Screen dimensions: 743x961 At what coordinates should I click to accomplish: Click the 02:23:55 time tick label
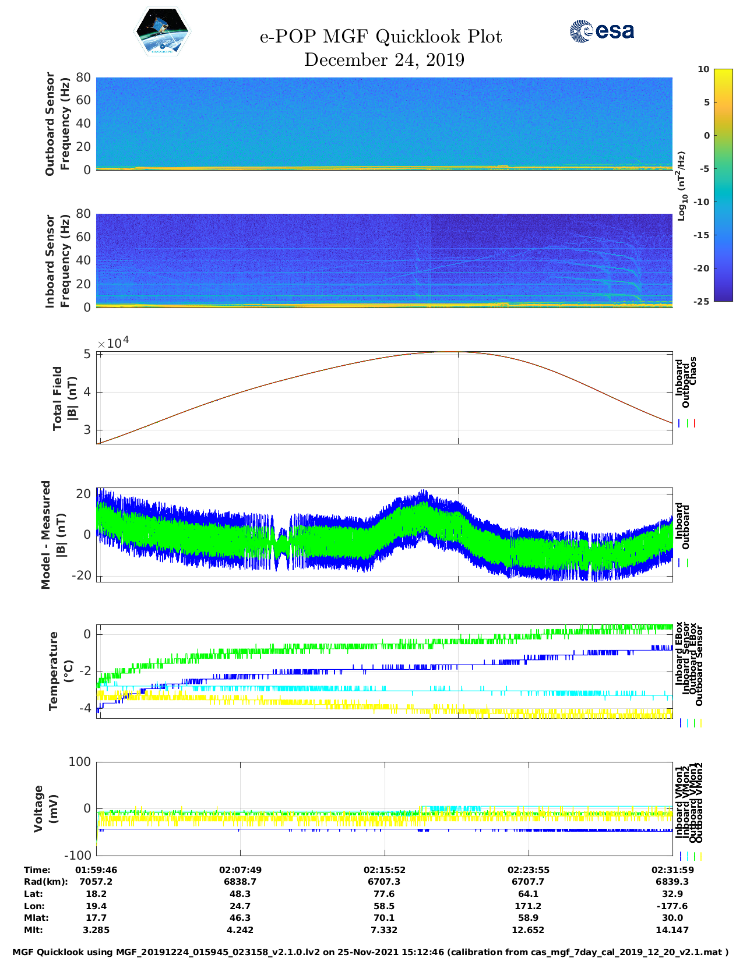tap(528, 870)
